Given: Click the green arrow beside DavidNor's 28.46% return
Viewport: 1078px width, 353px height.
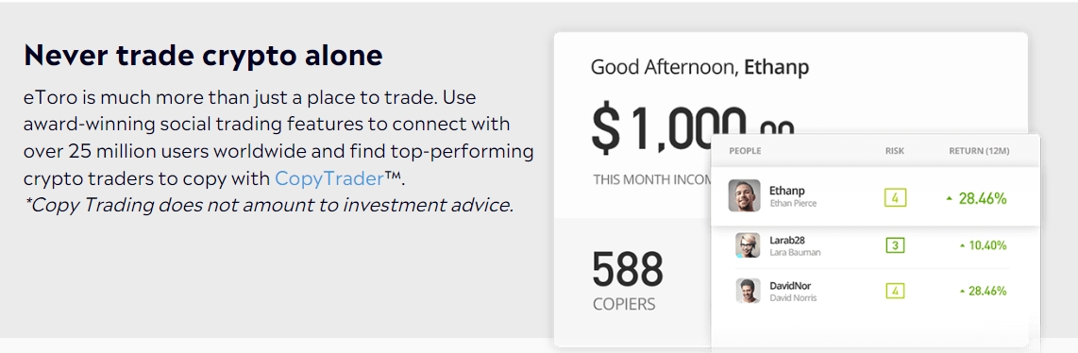Looking at the screenshot, I should [x=962, y=292].
